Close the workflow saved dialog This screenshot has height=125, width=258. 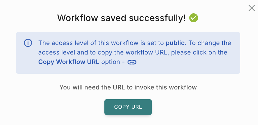click(x=251, y=8)
